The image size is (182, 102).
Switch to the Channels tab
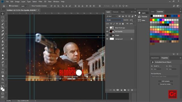[115, 12]
